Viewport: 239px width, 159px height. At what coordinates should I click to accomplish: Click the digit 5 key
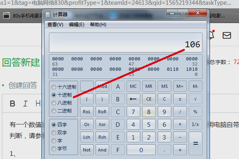149,124
